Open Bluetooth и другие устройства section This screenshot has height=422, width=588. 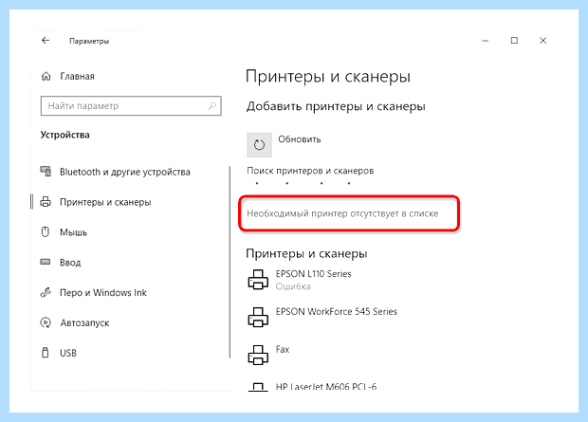(x=125, y=173)
